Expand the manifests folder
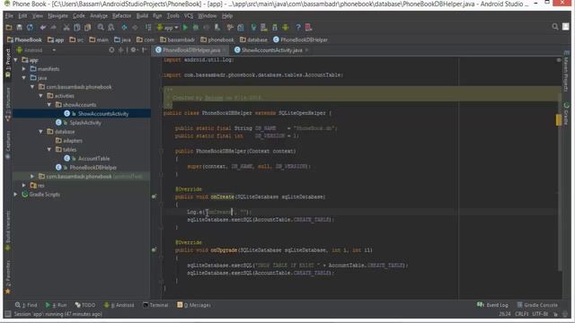This screenshot has height=323, width=575. click(24, 69)
